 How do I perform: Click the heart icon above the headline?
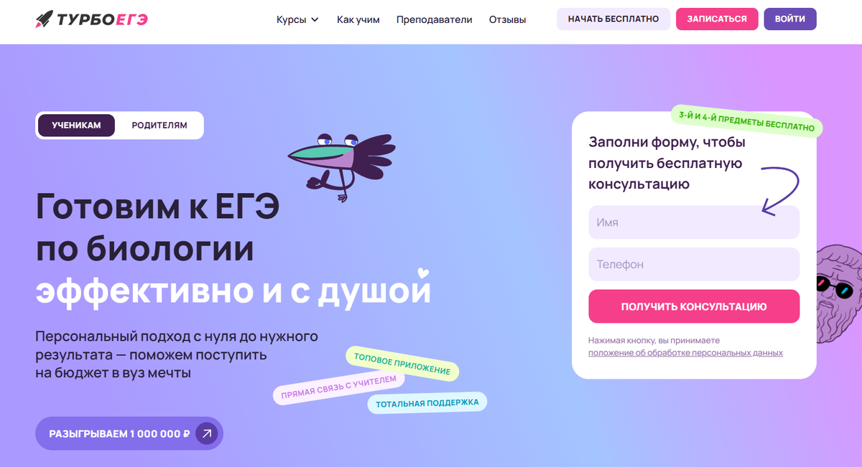(x=424, y=273)
